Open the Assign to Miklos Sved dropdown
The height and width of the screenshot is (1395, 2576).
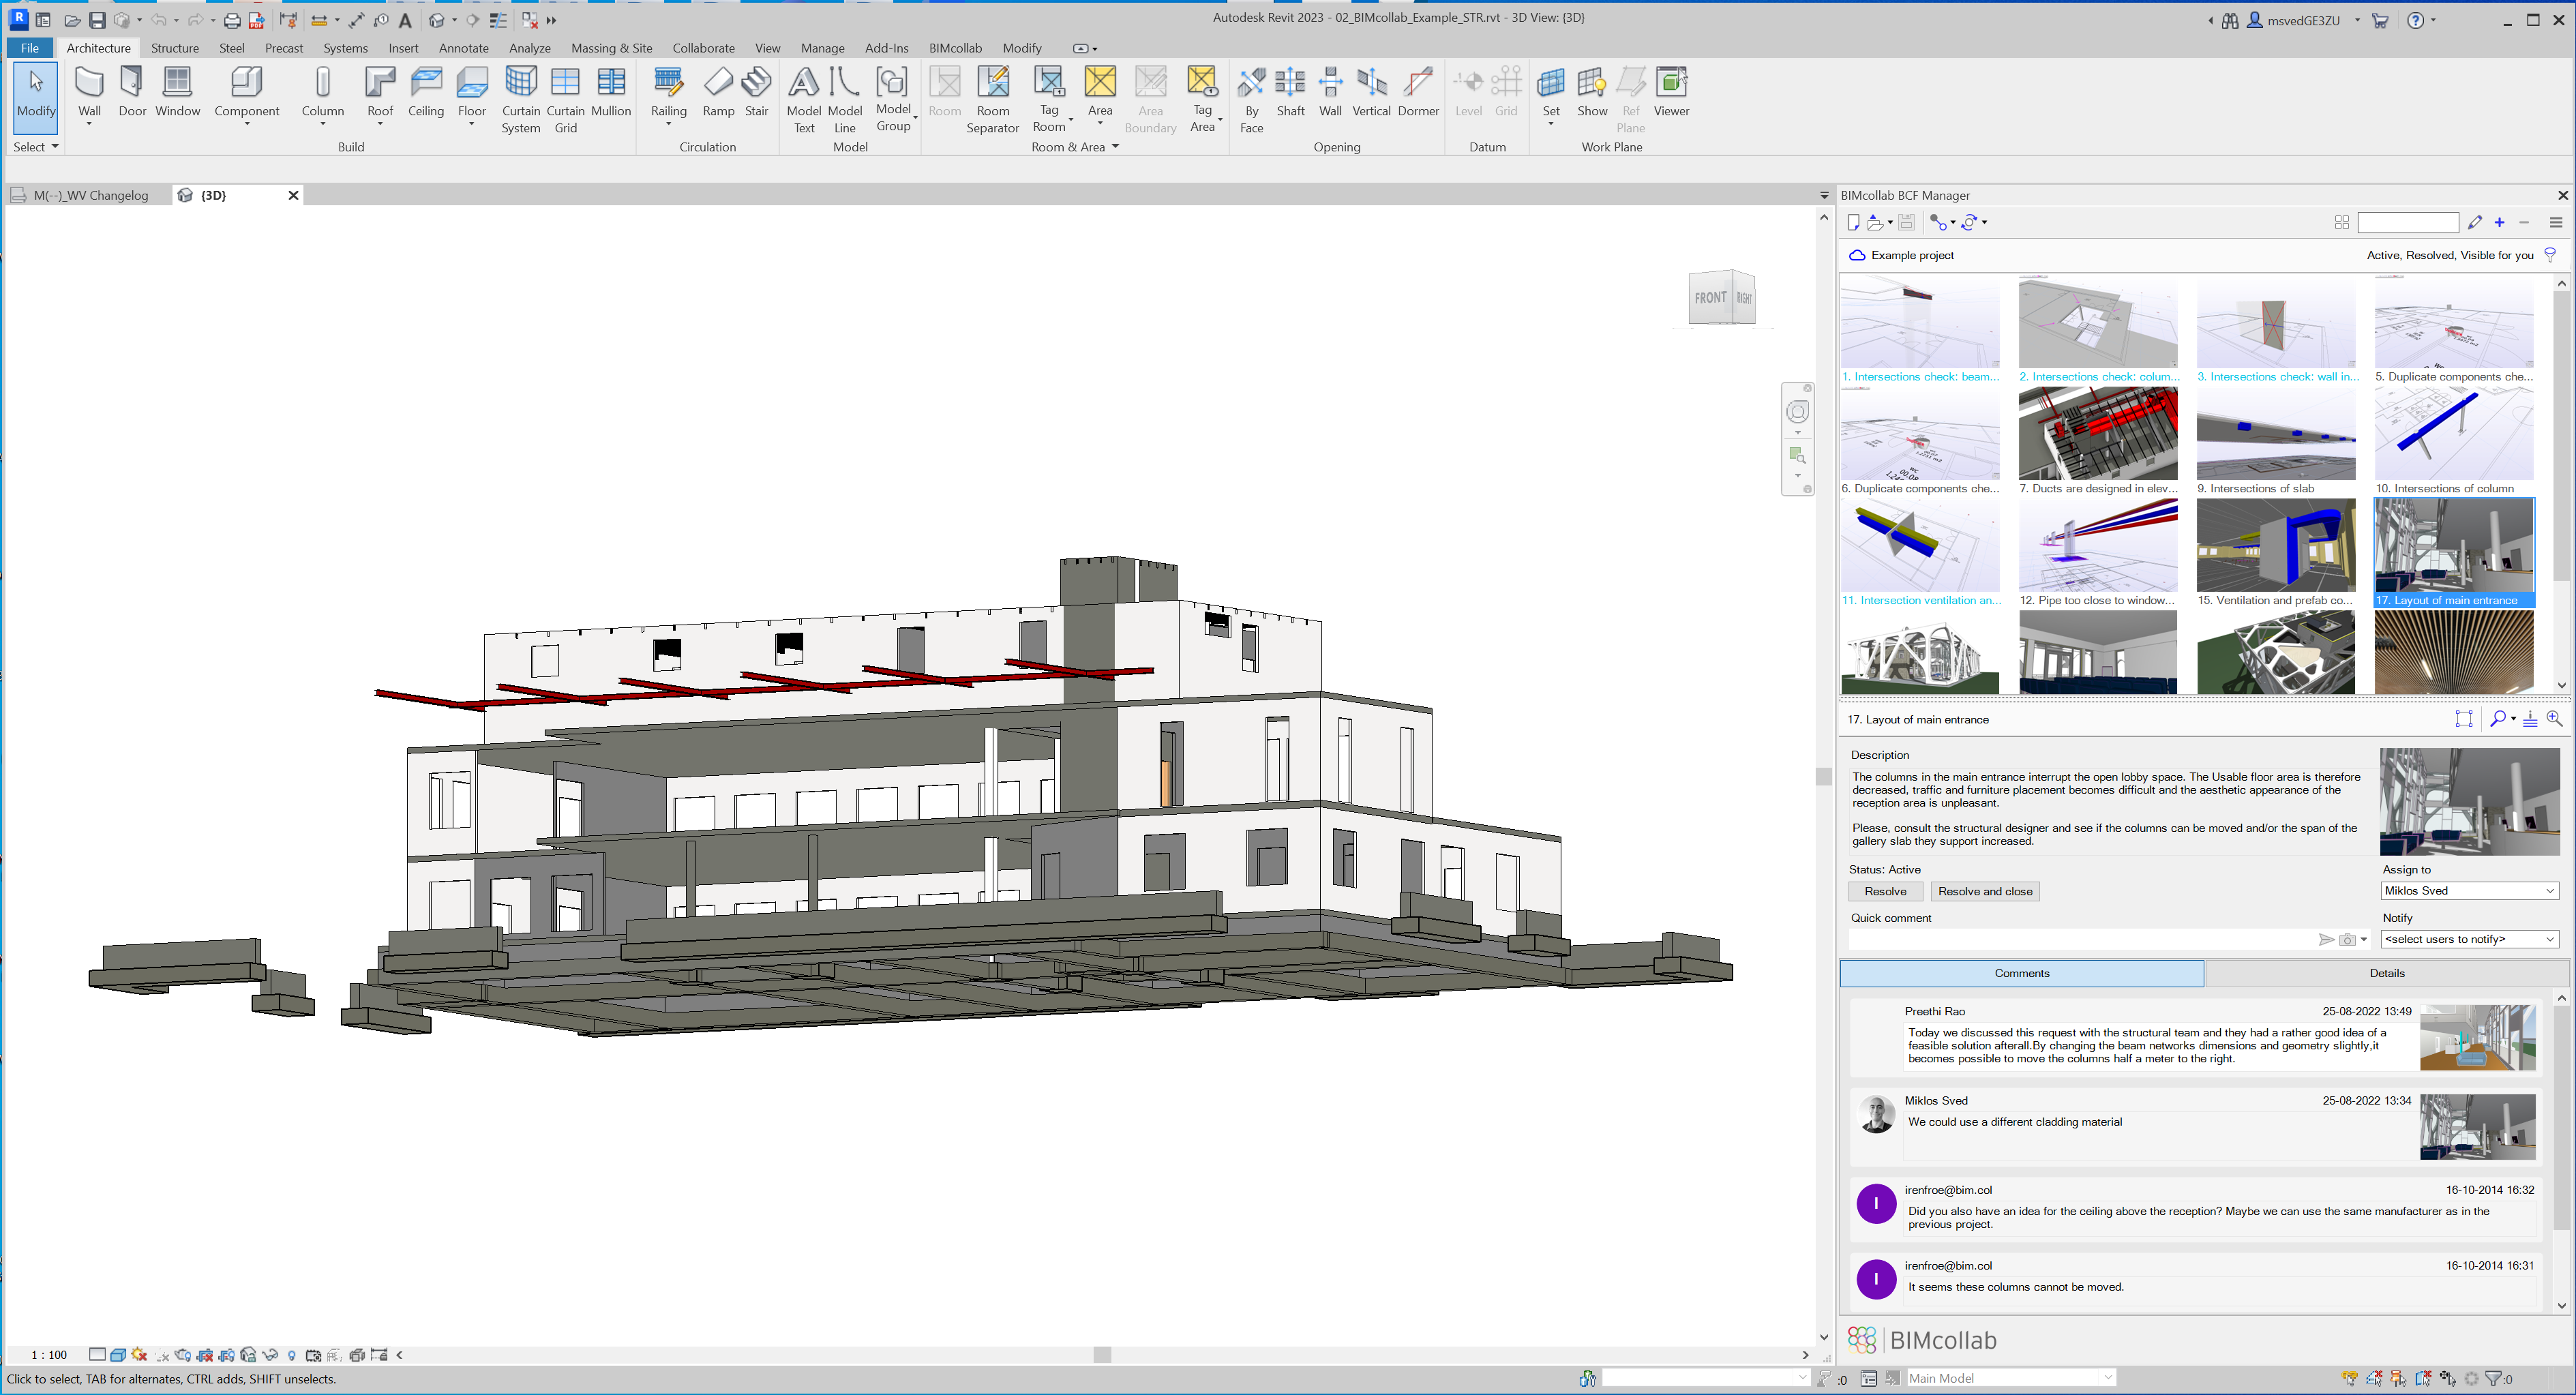click(2469, 890)
